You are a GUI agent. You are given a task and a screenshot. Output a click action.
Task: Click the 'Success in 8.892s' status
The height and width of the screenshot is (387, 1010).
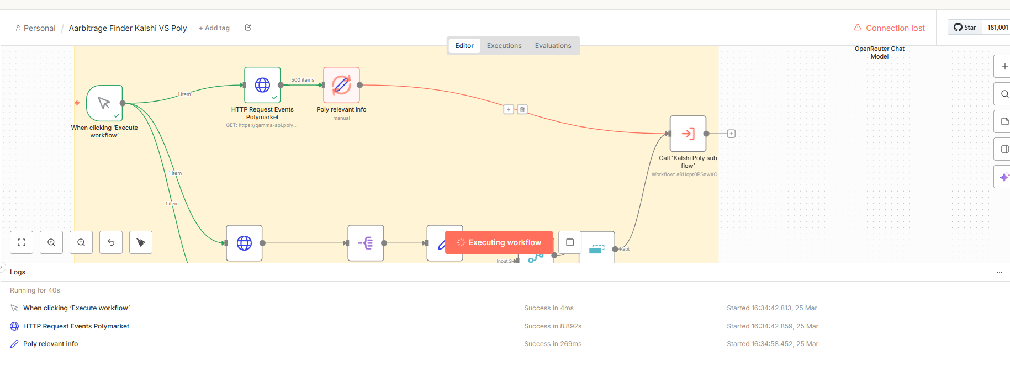point(553,326)
